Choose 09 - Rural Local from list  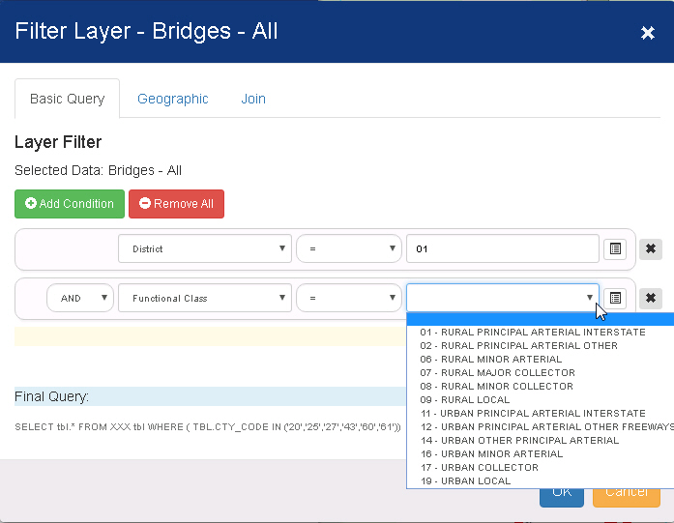click(x=465, y=400)
